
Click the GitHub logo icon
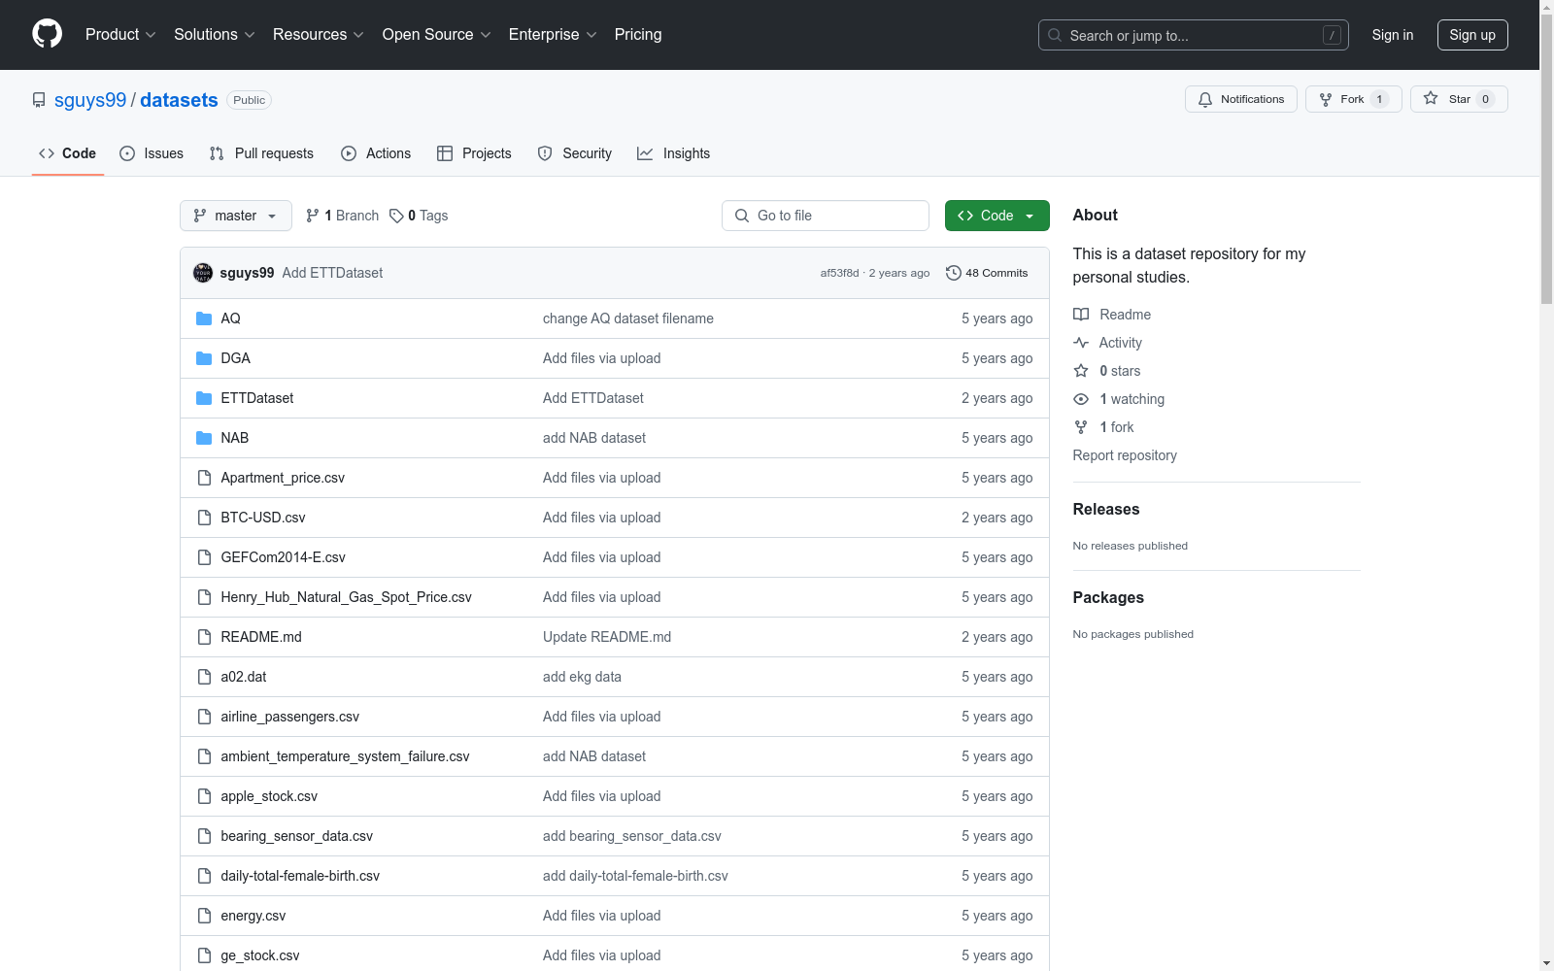tap(47, 34)
